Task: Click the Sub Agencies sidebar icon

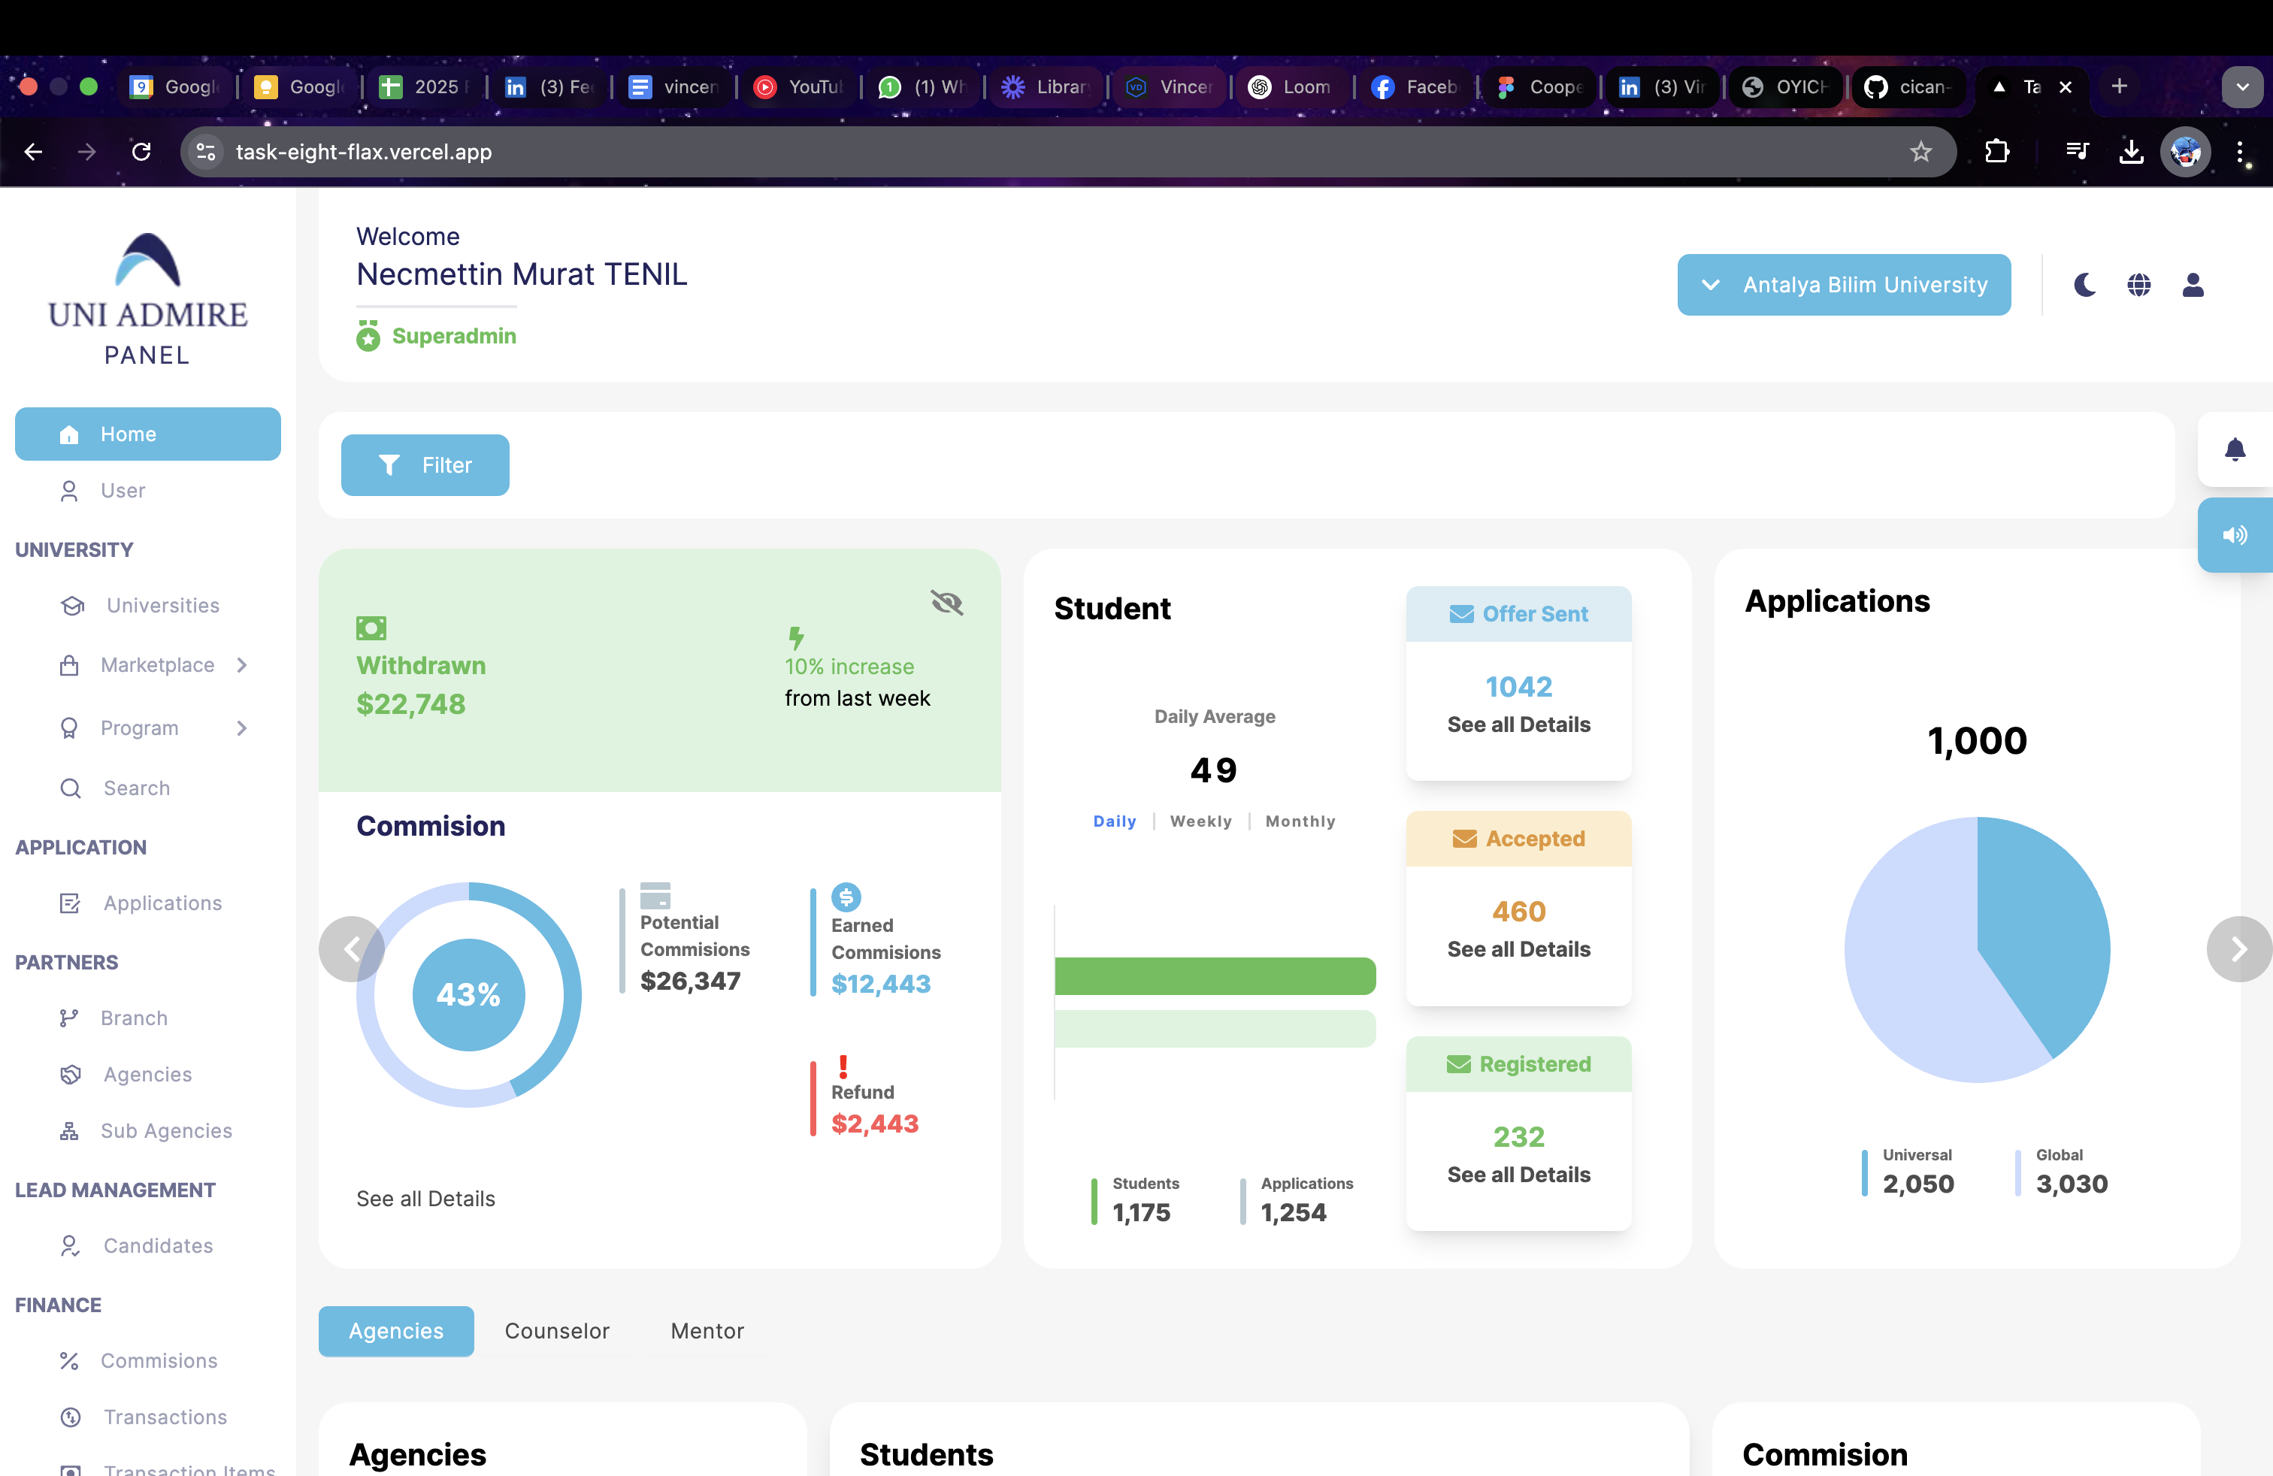Action: (x=68, y=1131)
